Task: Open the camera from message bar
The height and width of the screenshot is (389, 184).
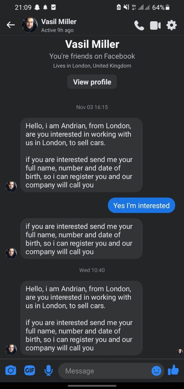Action: (11, 370)
